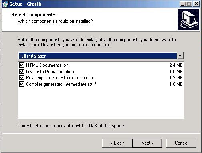Viewport: 202px width, 153px height.
Task: Disable Compiler generated intermediate stuff checkbox
Action: pyautogui.click(x=22, y=84)
